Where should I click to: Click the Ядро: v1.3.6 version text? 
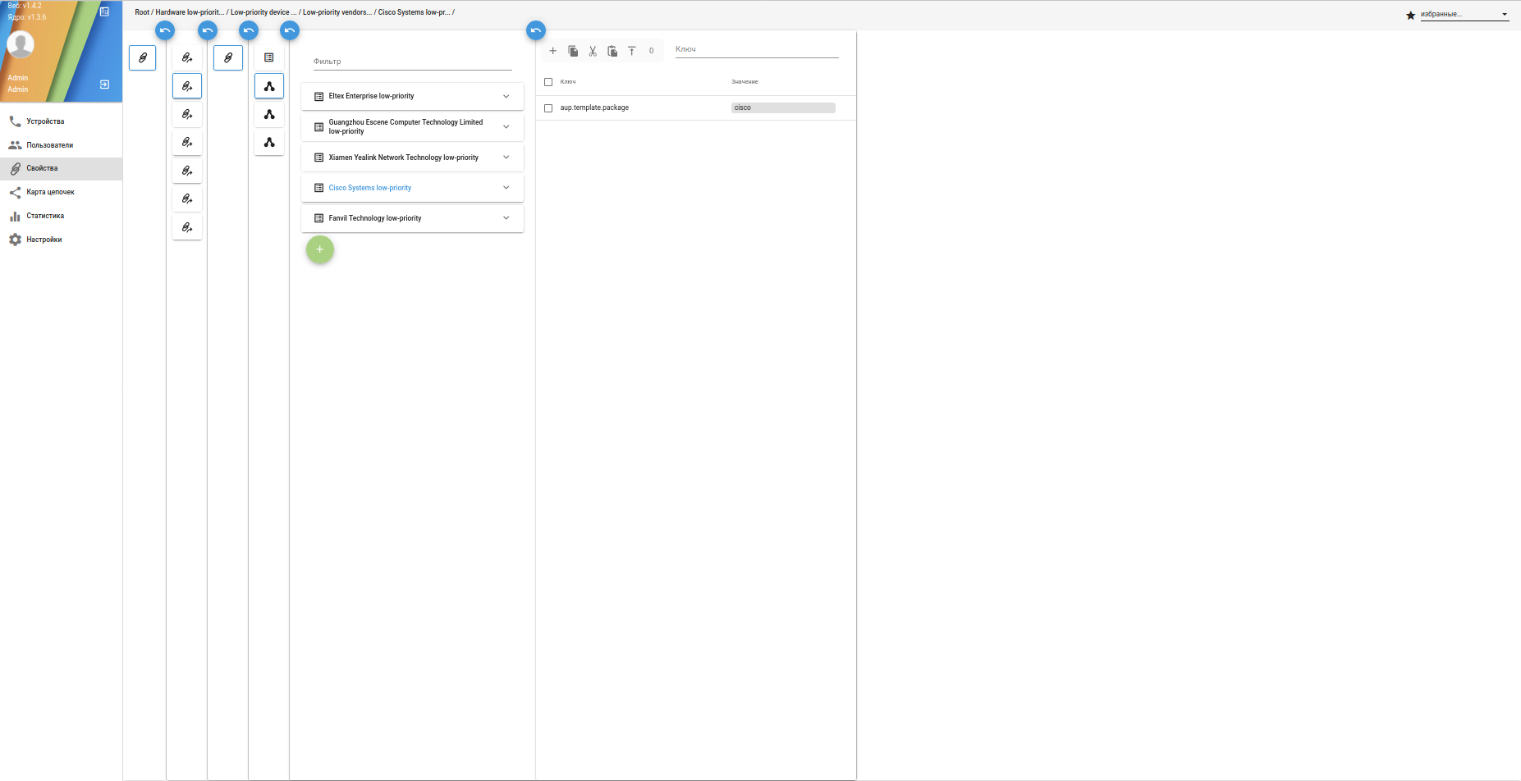pyautogui.click(x=27, y=17)
